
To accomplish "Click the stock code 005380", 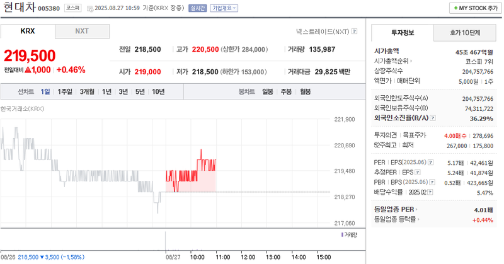I will click(x=49, y=8).
